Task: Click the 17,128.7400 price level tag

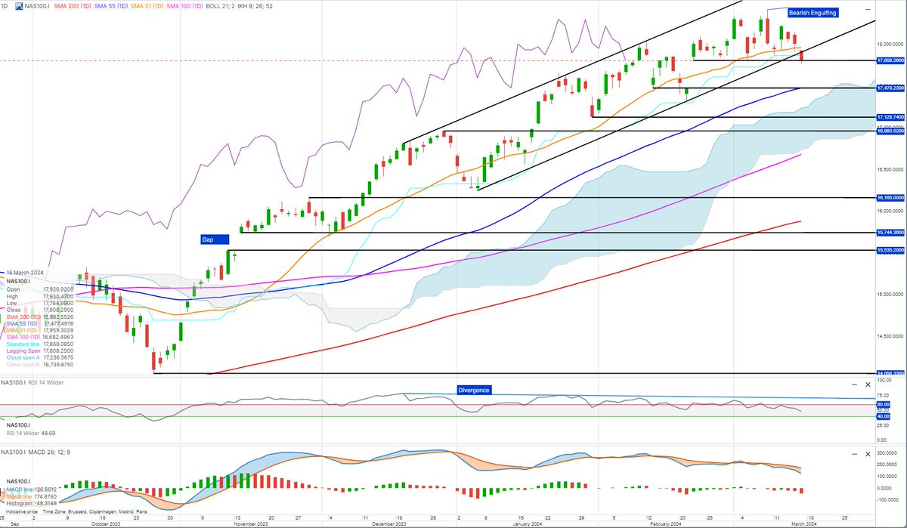Action: (890, 117)
